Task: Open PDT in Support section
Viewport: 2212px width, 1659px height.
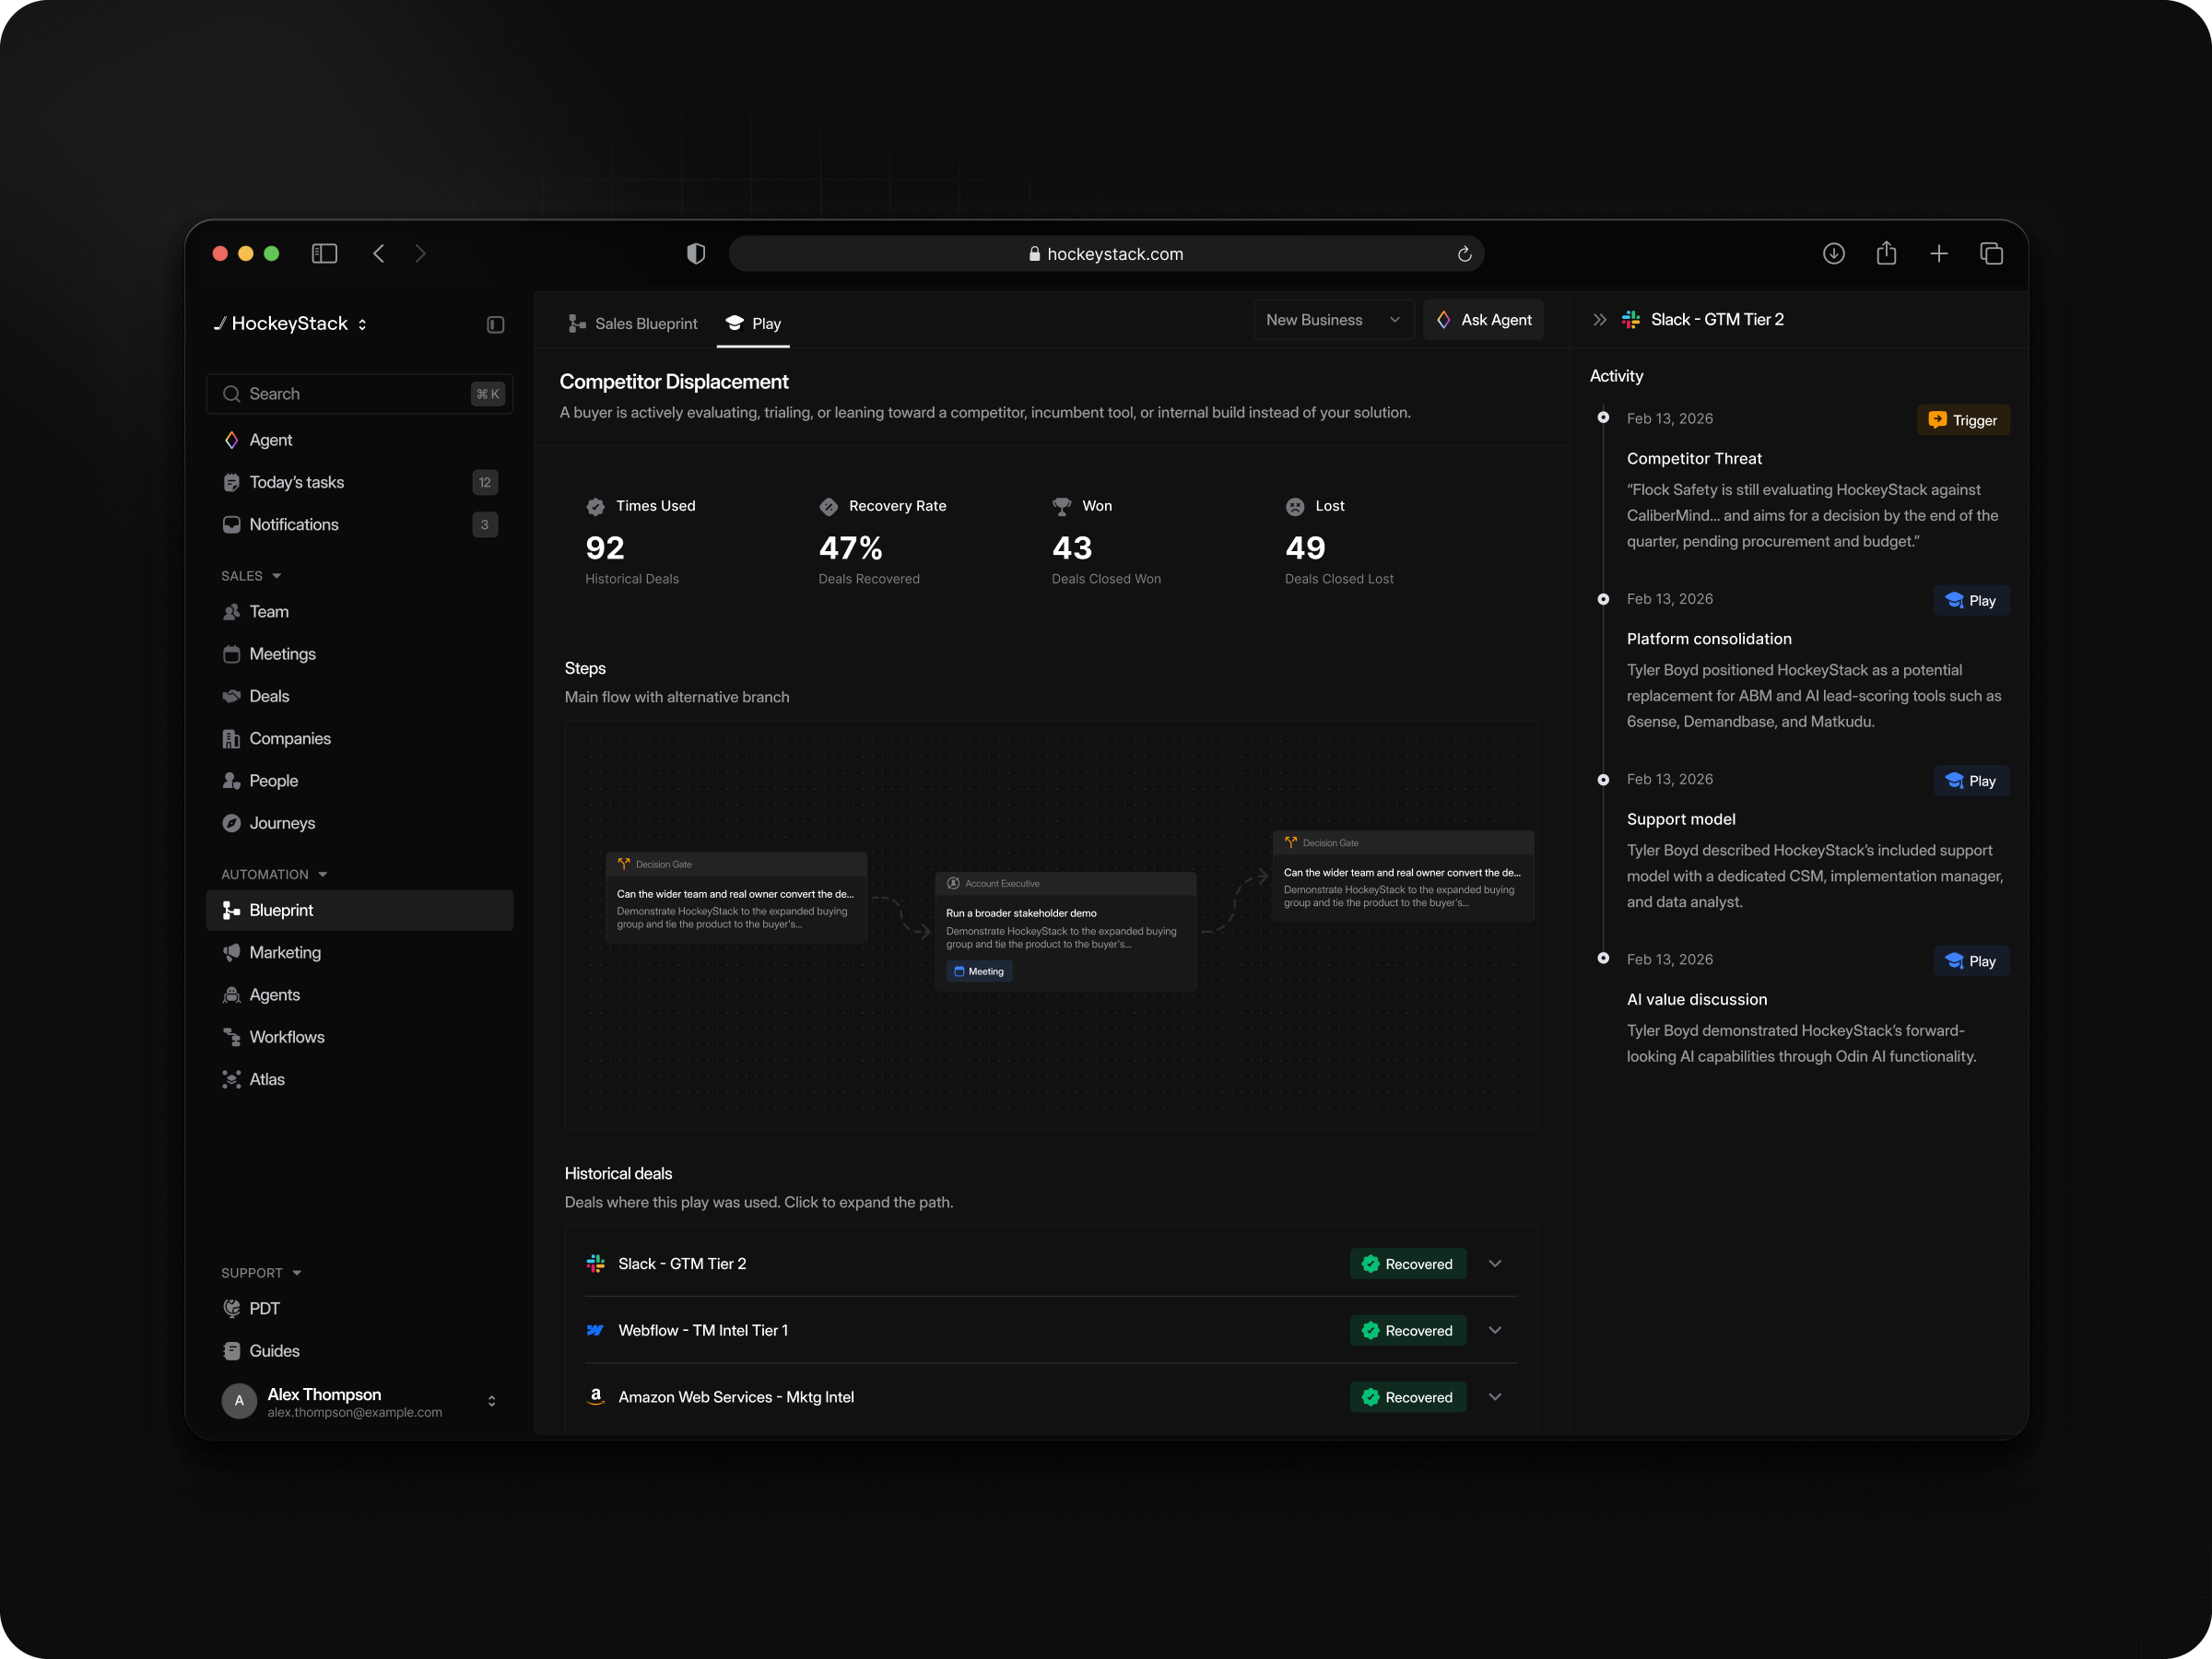Action: coord(359,1308)
